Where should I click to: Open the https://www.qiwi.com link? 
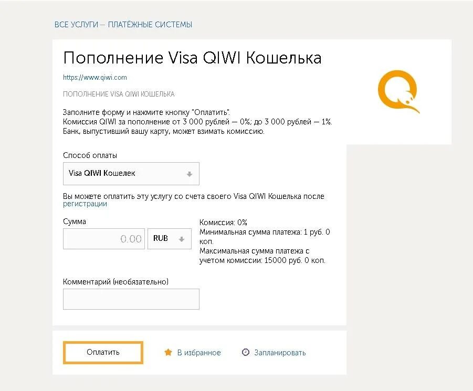click(x=94, y=78)
